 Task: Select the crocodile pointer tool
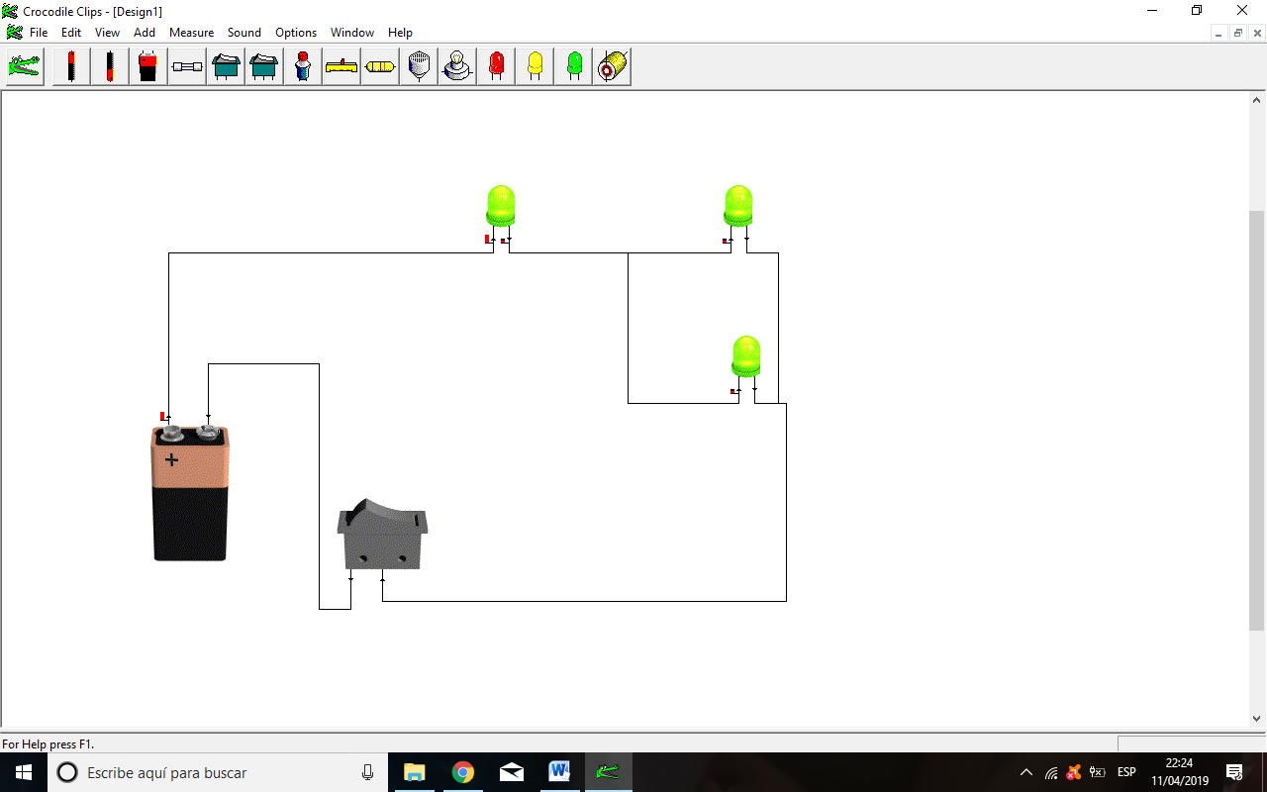[24, 65]
